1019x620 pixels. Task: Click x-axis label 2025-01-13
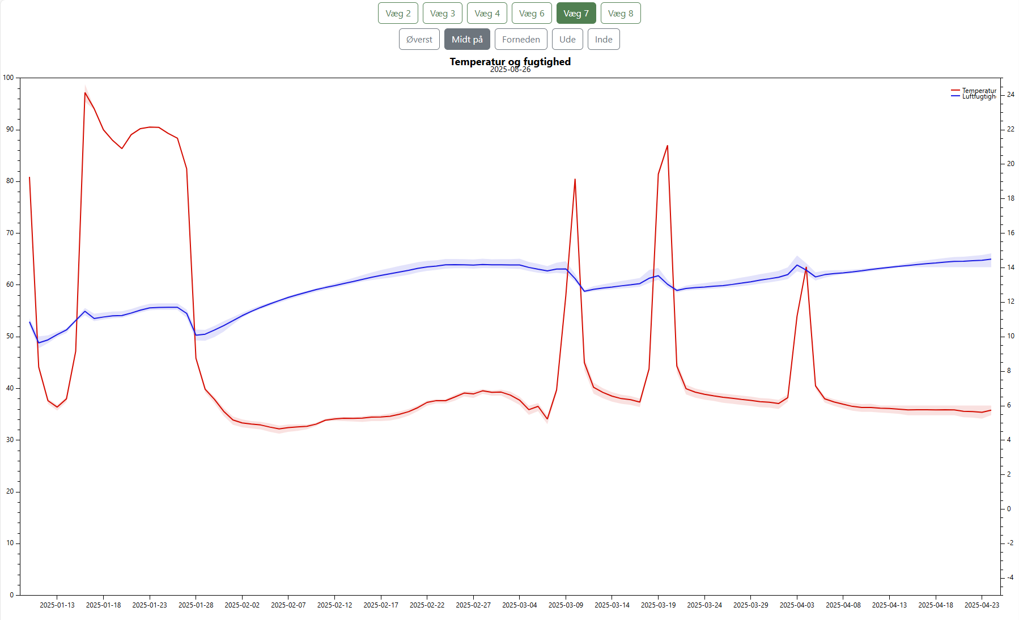[x=57, y=605]
